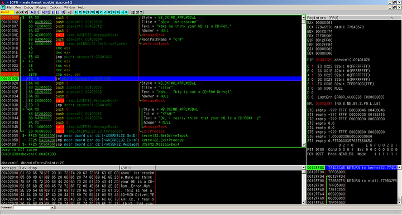The image size is (402, 215).
Task: Click the Trace into toolbar icon
Action: click(x=53, y=12)
